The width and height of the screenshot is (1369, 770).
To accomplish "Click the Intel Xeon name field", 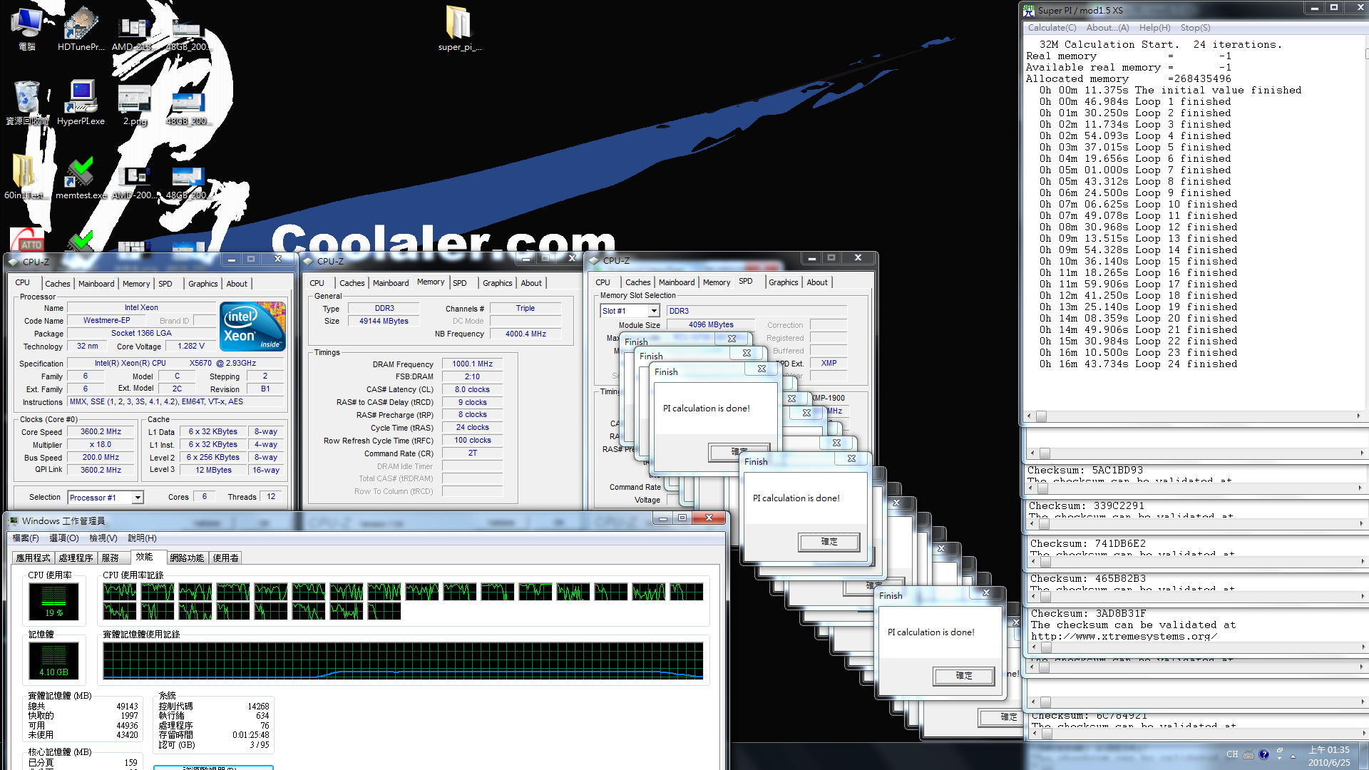I will point(141,308).
